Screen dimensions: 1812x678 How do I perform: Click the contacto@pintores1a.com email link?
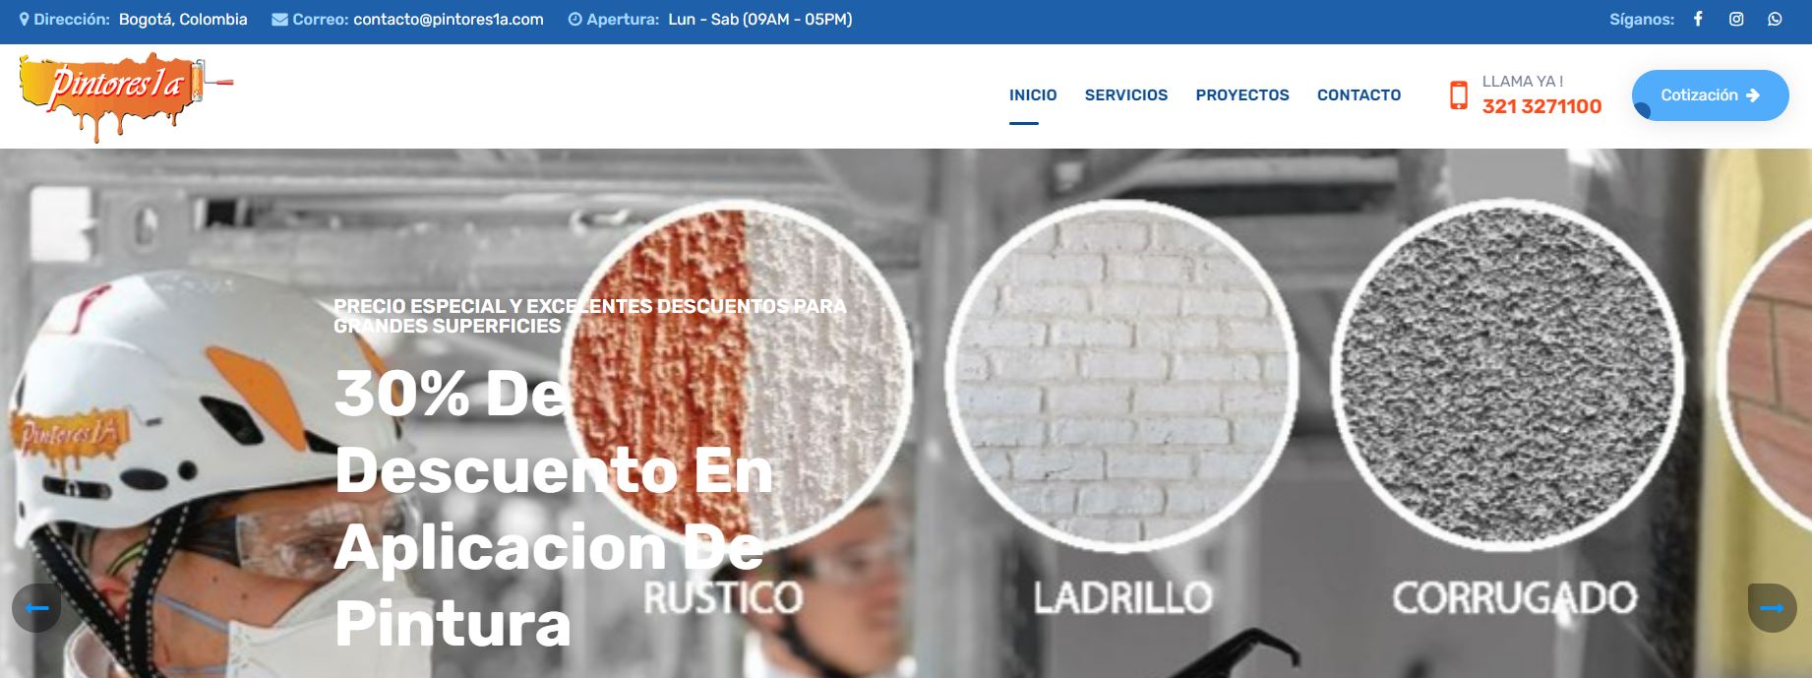click(449, 20)
